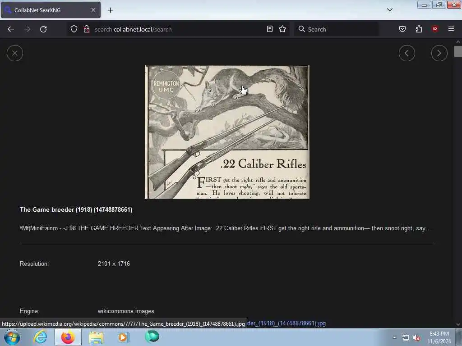Open the tracking protection shield

coord(74,29)
